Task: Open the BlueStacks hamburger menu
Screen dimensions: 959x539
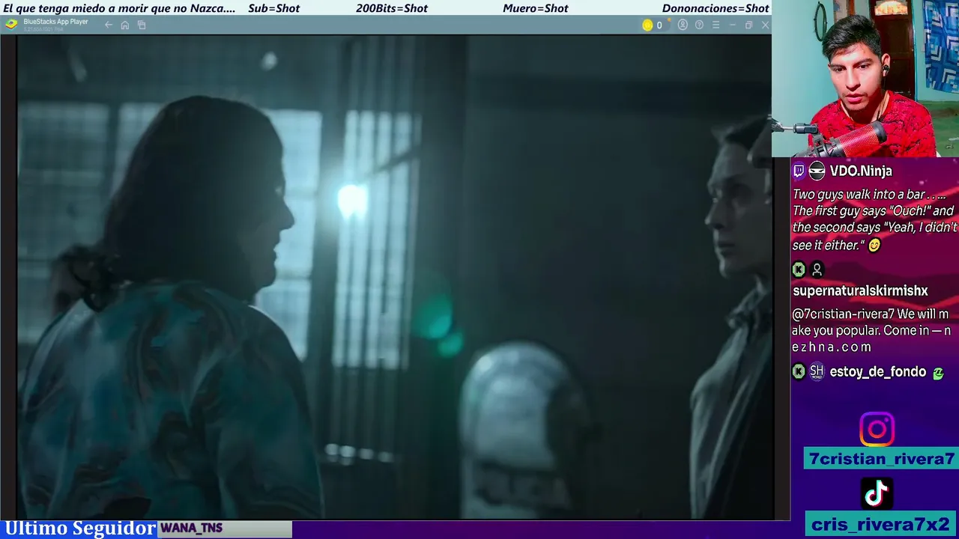Action: point(716,25)
